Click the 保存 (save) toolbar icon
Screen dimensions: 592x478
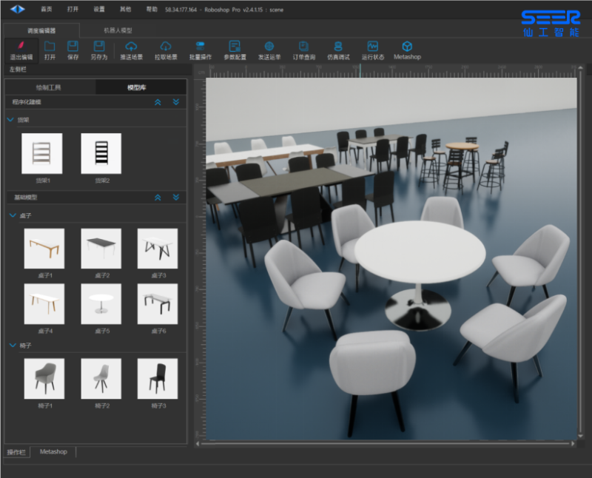(x=73, y=47)
